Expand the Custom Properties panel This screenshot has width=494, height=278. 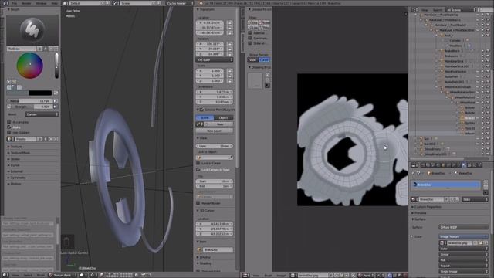pos(428,207)
